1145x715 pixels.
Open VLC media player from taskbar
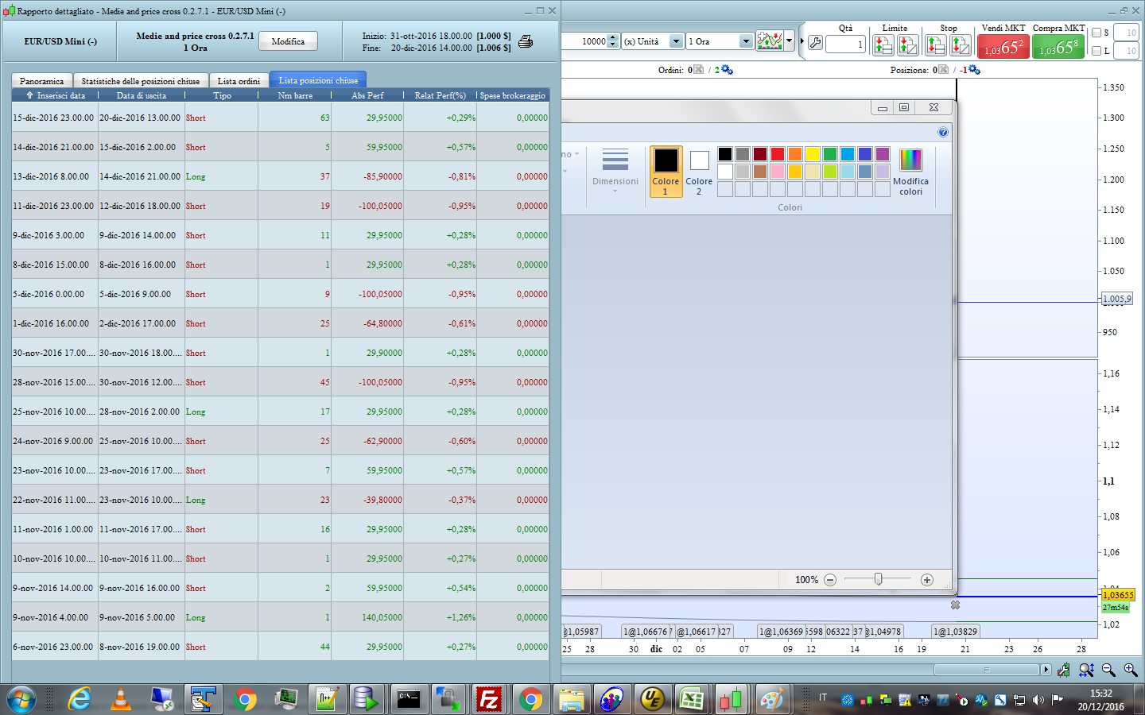coord(121,699)
